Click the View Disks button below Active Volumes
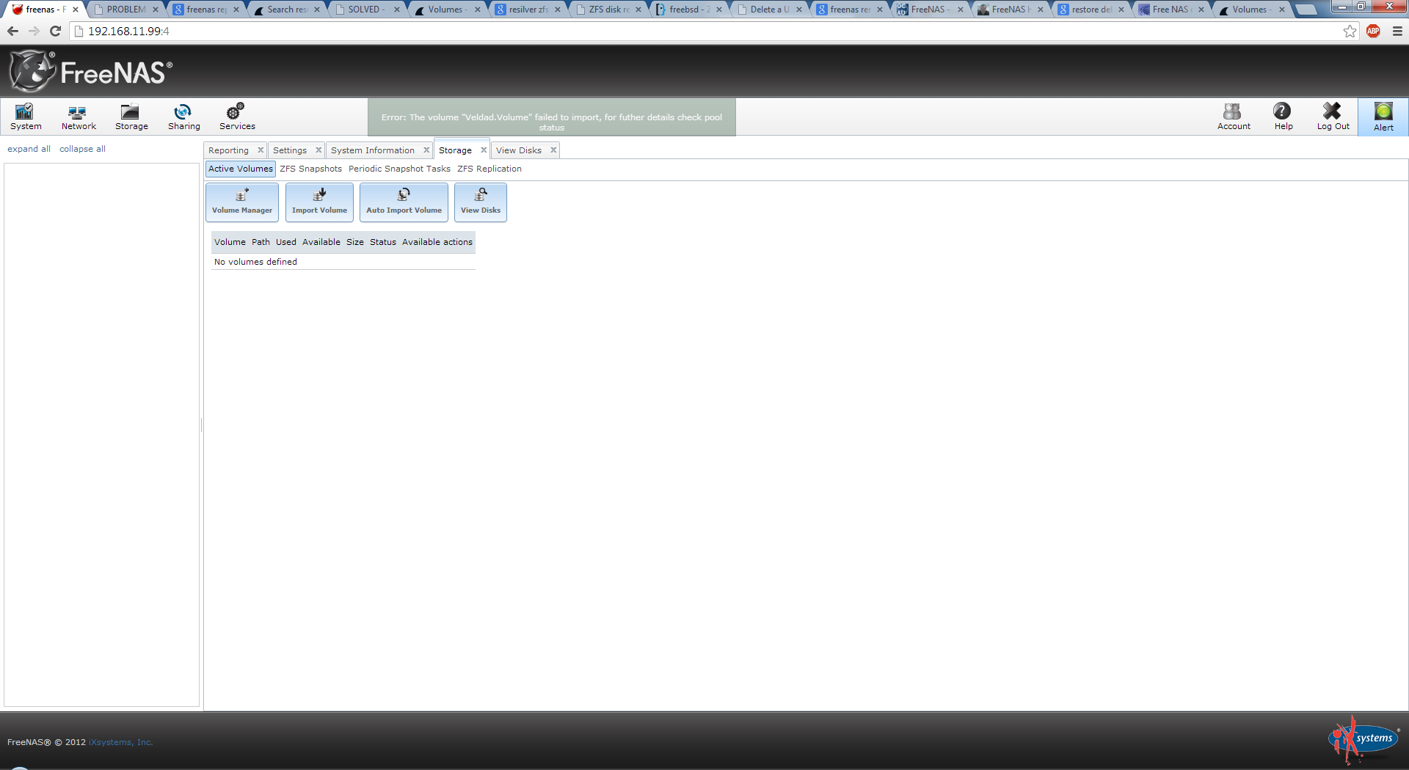1409x770 pixels. (481, 202)
